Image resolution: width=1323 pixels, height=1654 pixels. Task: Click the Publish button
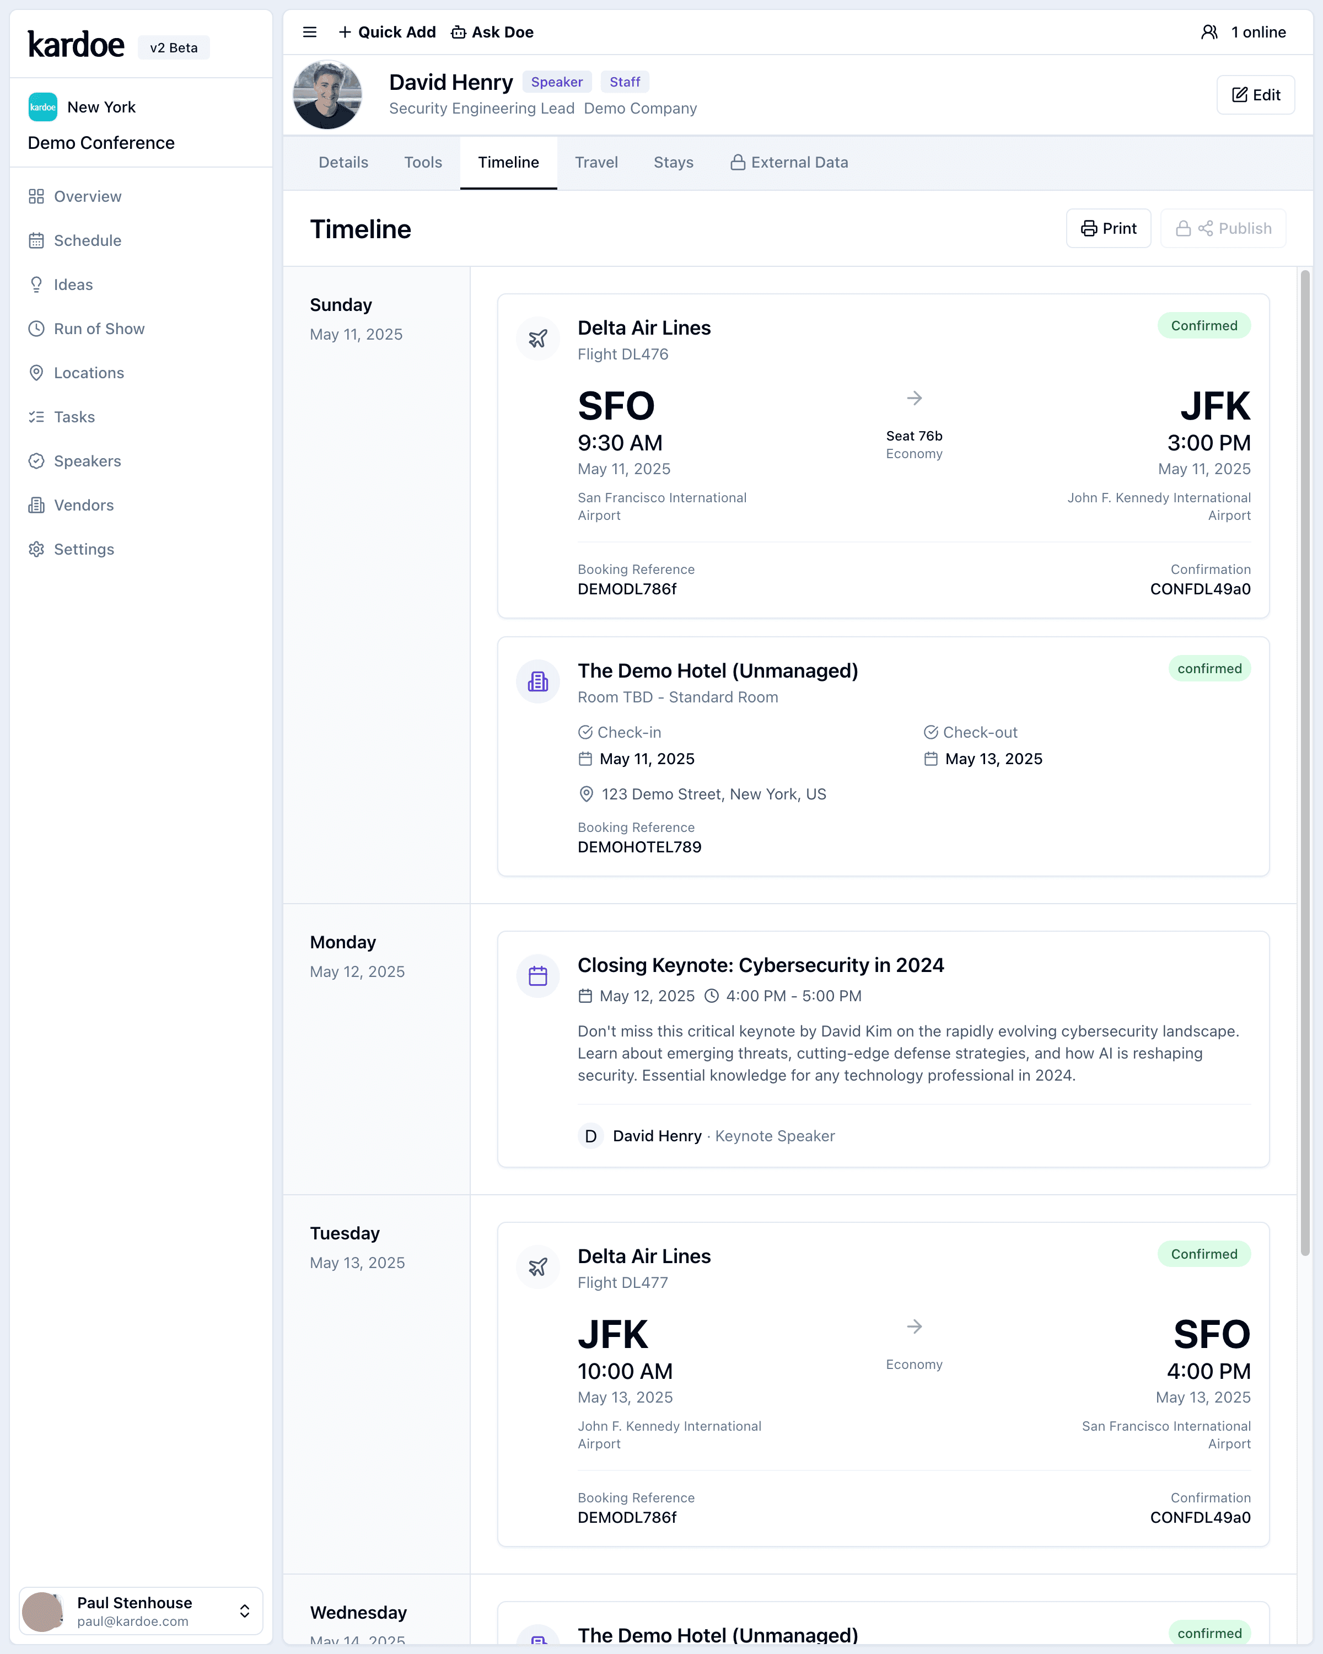pos(1223,229)
